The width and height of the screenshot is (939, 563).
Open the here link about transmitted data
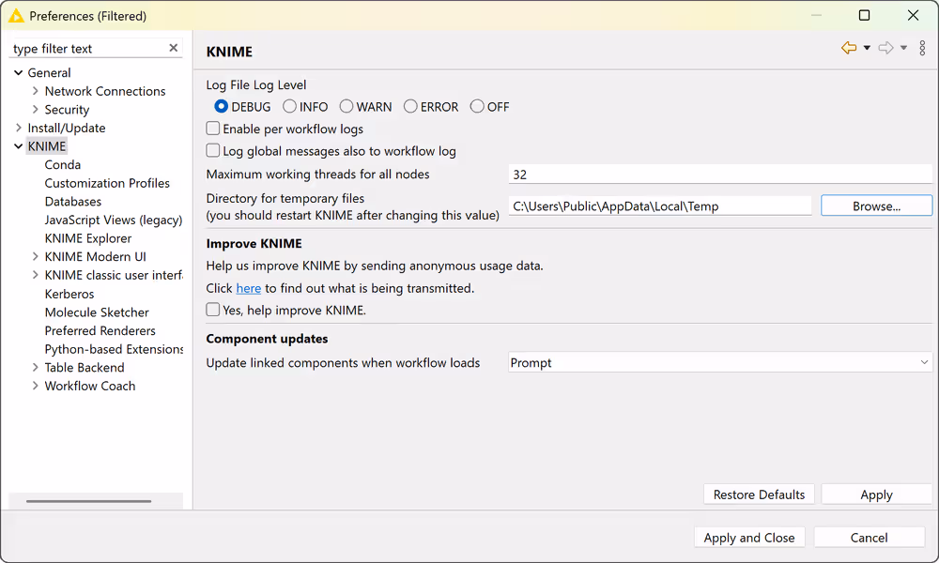(248, 288)
